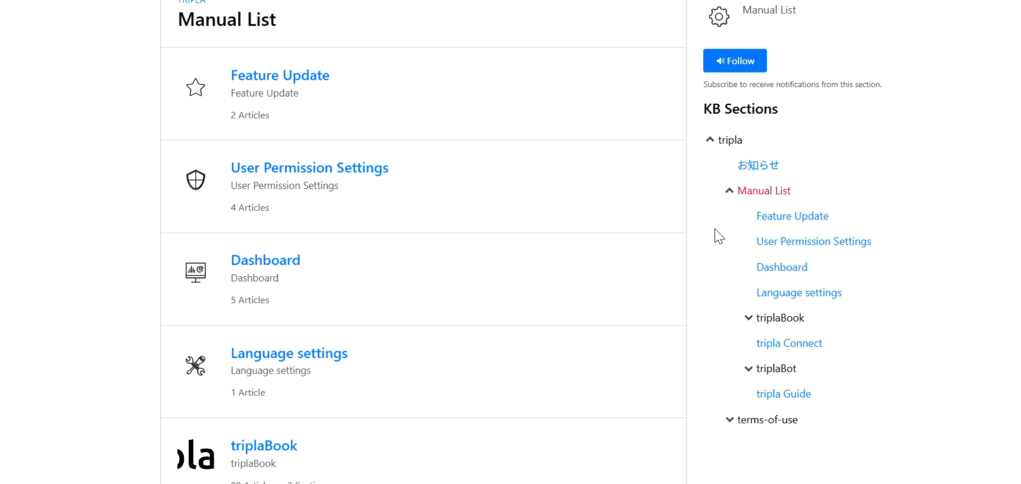Click the Dashboard monitor chart icon
The width and height of the screenshot is (1021, 484).
[196, 272]
